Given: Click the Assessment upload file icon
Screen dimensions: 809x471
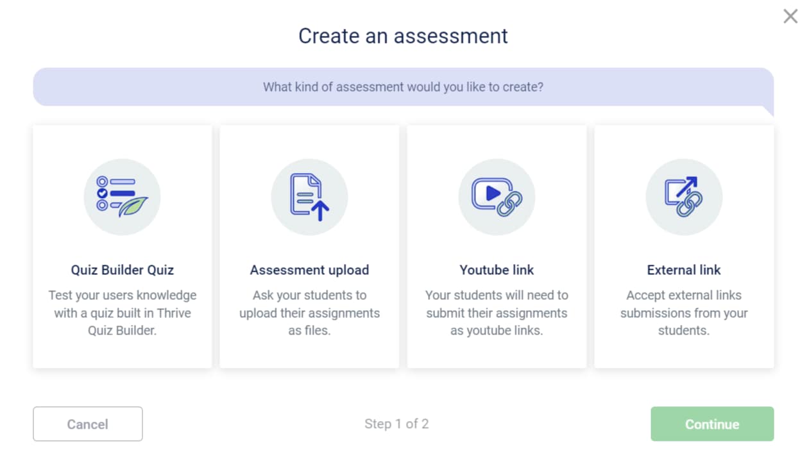Looking at the screenshot, I should [x=309, y=196].
